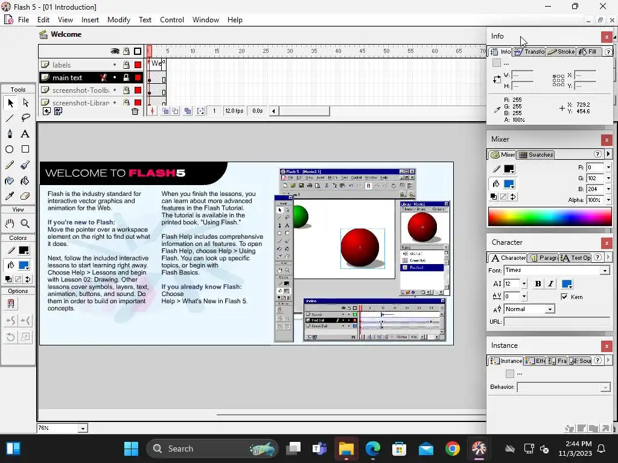Click Onion Skin Outlines icon

pos(176,111)
